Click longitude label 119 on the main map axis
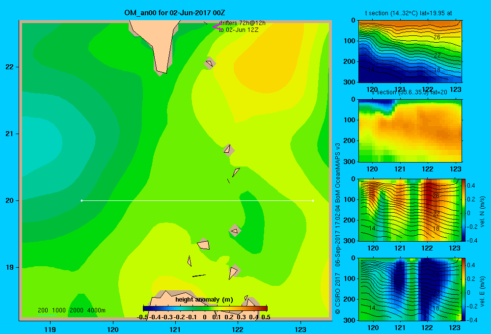Screen dimensions: 491x334 [50, 329]
